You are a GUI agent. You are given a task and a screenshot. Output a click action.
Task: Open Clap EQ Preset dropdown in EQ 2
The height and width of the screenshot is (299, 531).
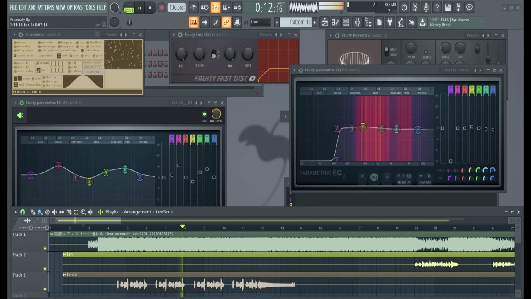(x=456, y=70)
